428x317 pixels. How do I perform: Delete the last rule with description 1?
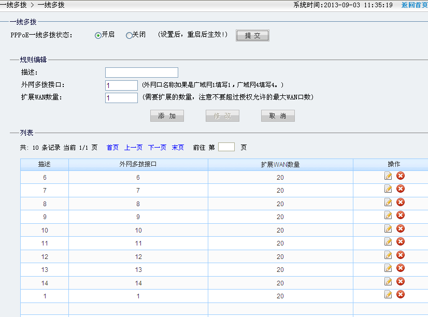401,294
